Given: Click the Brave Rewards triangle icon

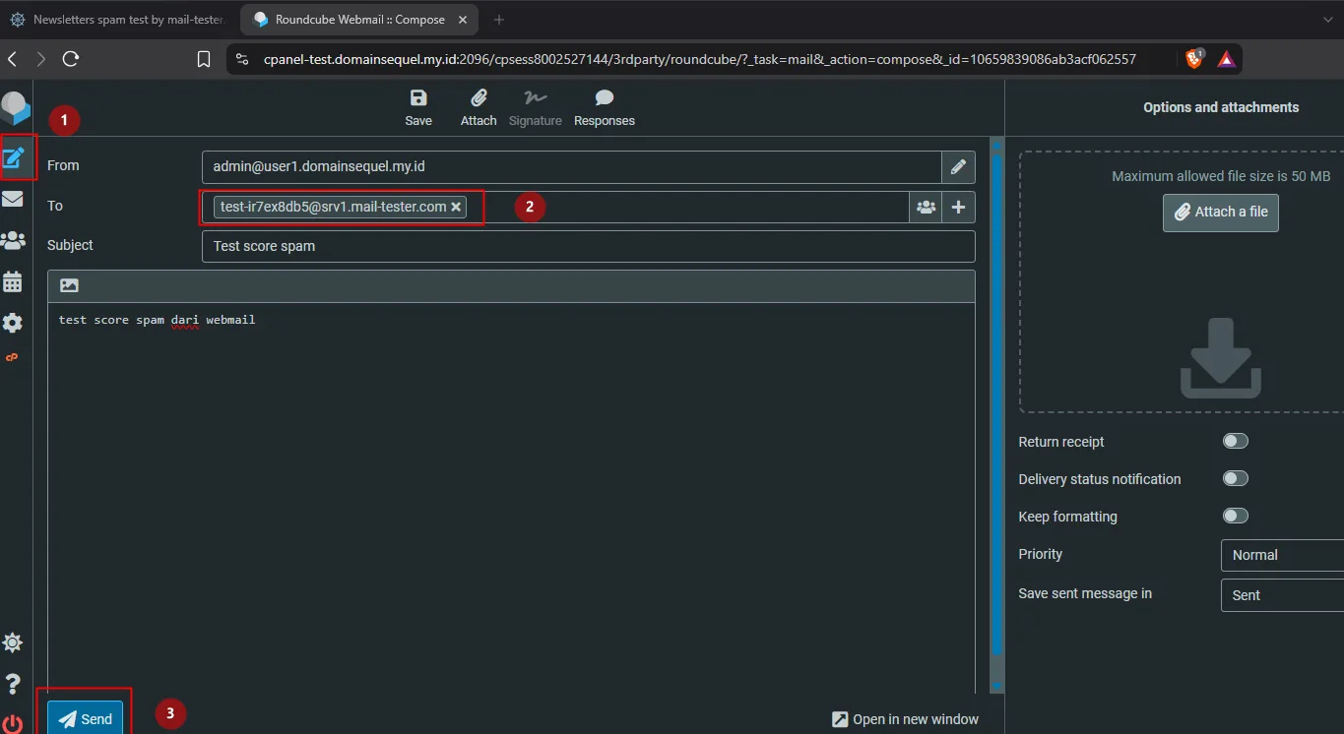Looking at the screenshot, I should tap(1226, 59).
